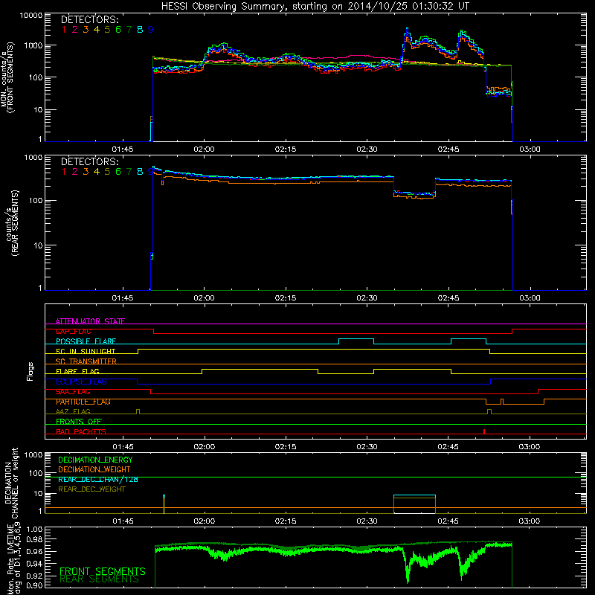Screen dimensions: 595x595
Task: Select olive detector 5 in front segments legend
Action: [107, 30]
